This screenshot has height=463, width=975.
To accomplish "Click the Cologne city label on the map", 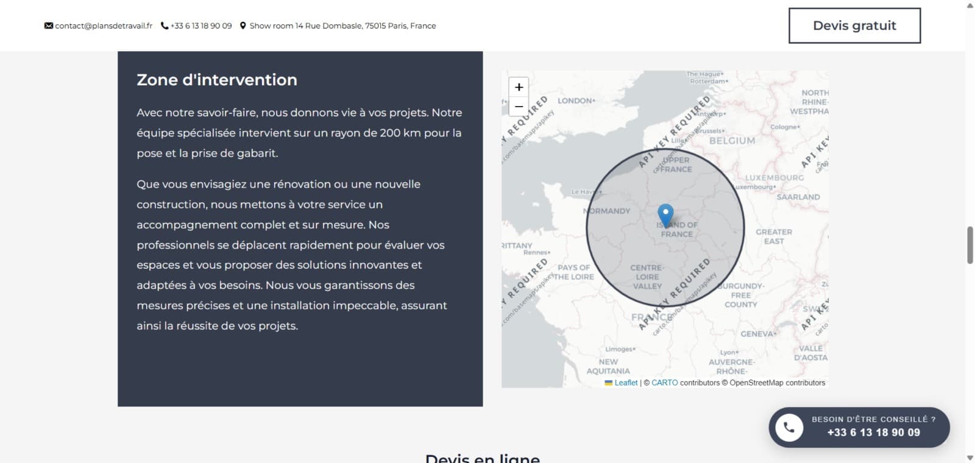I will click(785, 127).
